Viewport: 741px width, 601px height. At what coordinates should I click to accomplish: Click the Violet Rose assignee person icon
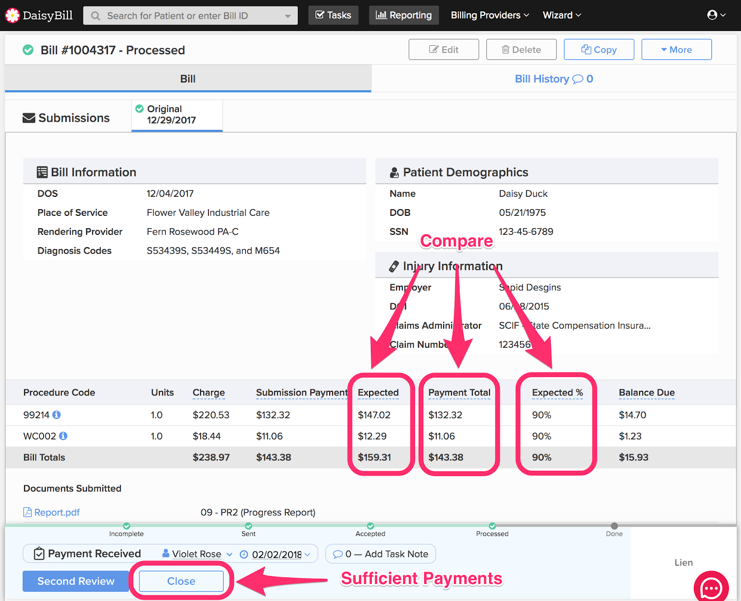[x=166, y=553]
